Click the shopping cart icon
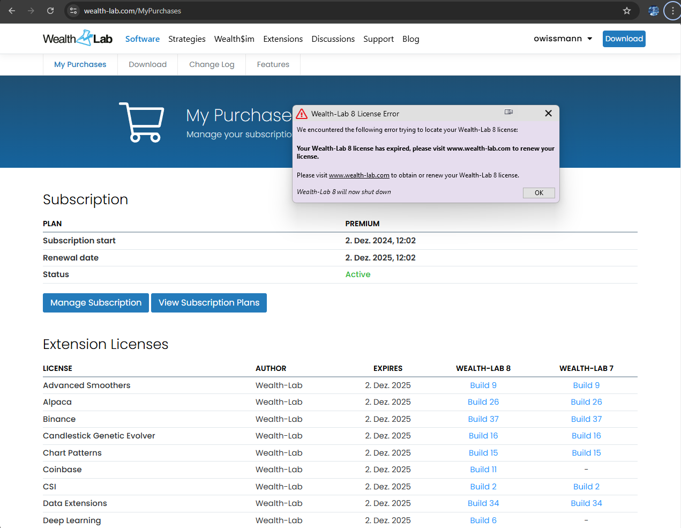The width and height of the screenshot is (681, 528). [142, 122]
